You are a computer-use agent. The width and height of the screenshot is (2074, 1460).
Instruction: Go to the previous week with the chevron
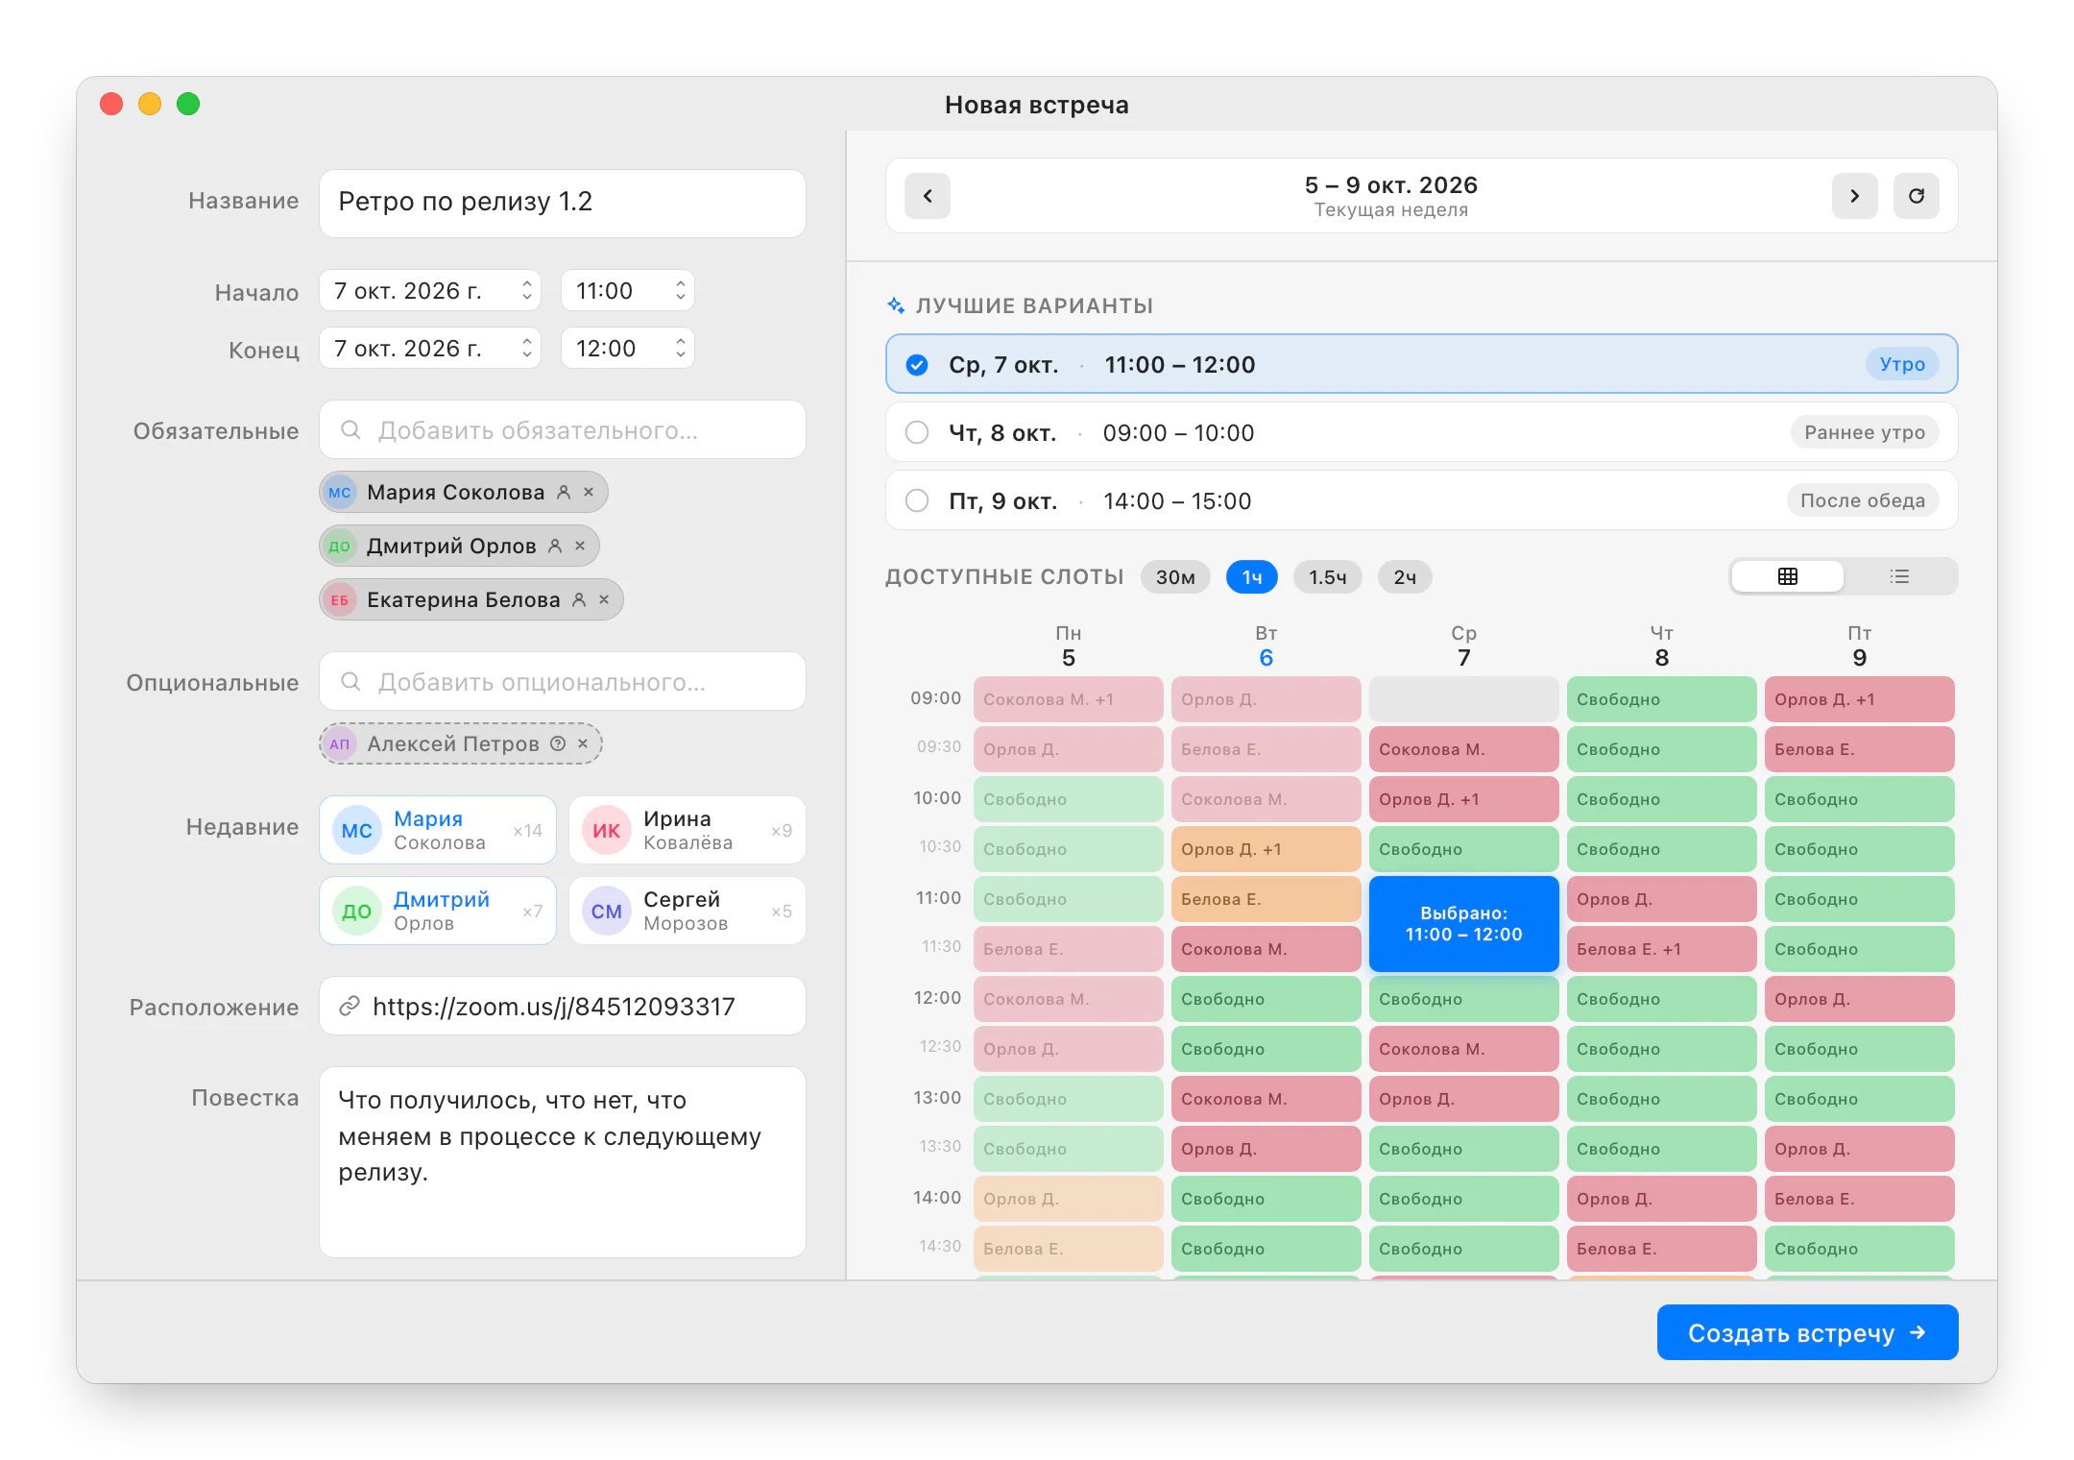click(927, 196)
